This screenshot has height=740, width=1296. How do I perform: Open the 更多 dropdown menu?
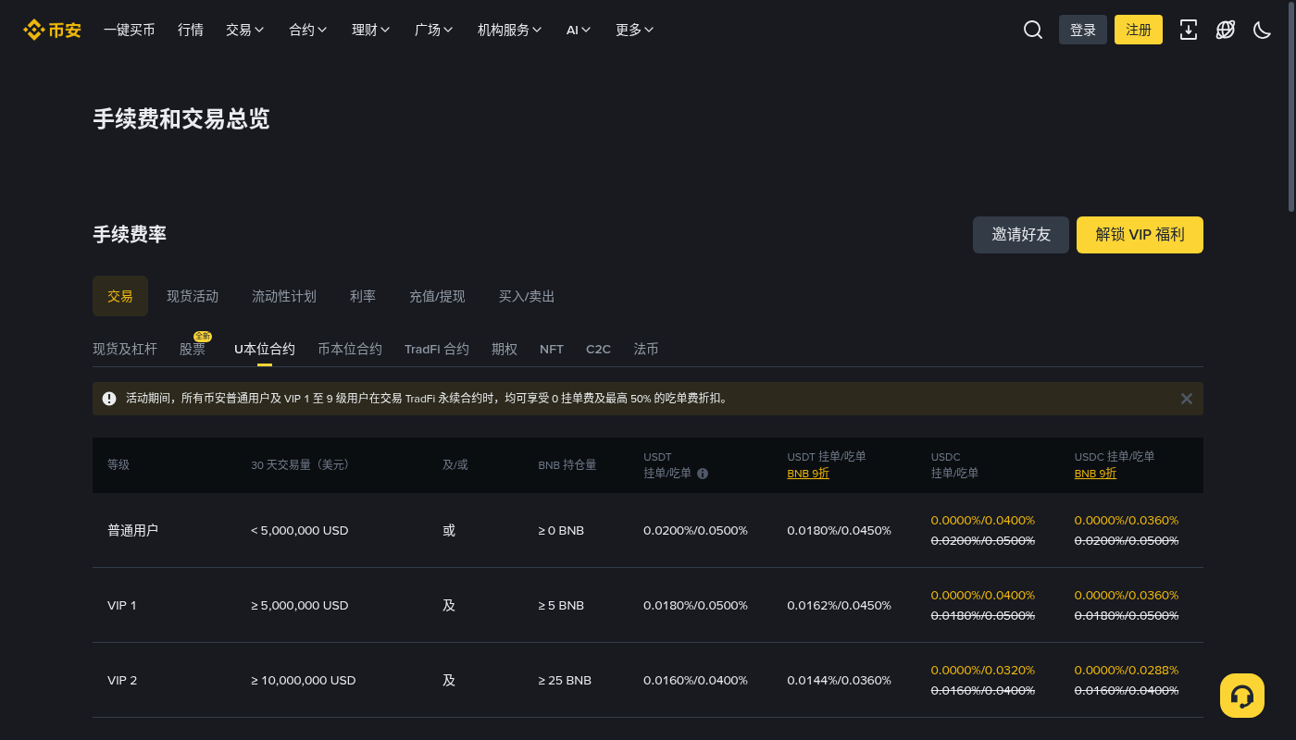(x=635, y=30)
